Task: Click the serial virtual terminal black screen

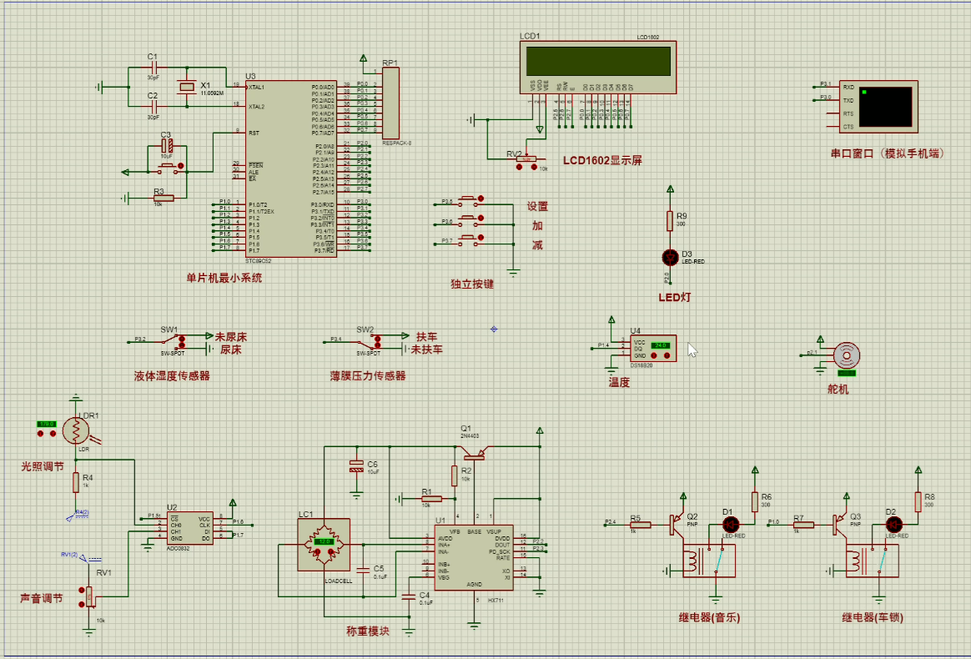Action: (x=885, y=106)
